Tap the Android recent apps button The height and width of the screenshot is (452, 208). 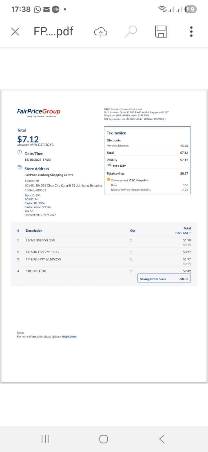(45, 439)
